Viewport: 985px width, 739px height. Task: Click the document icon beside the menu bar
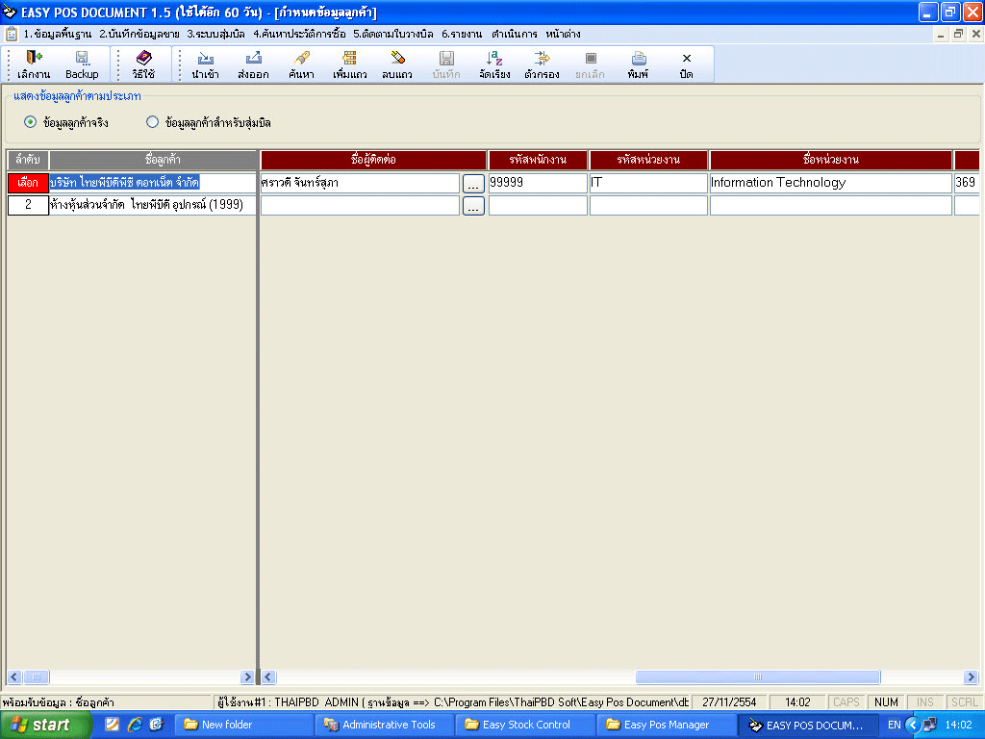tap(12, 34)
